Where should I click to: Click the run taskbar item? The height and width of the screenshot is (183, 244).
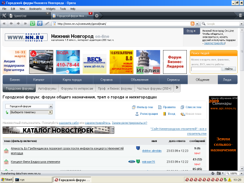coord(33,180)
